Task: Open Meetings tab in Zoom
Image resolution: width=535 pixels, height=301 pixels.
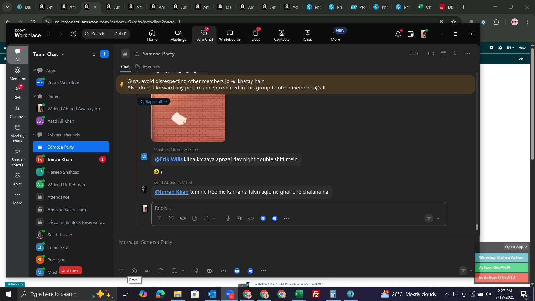Action: tap(178, 35)
